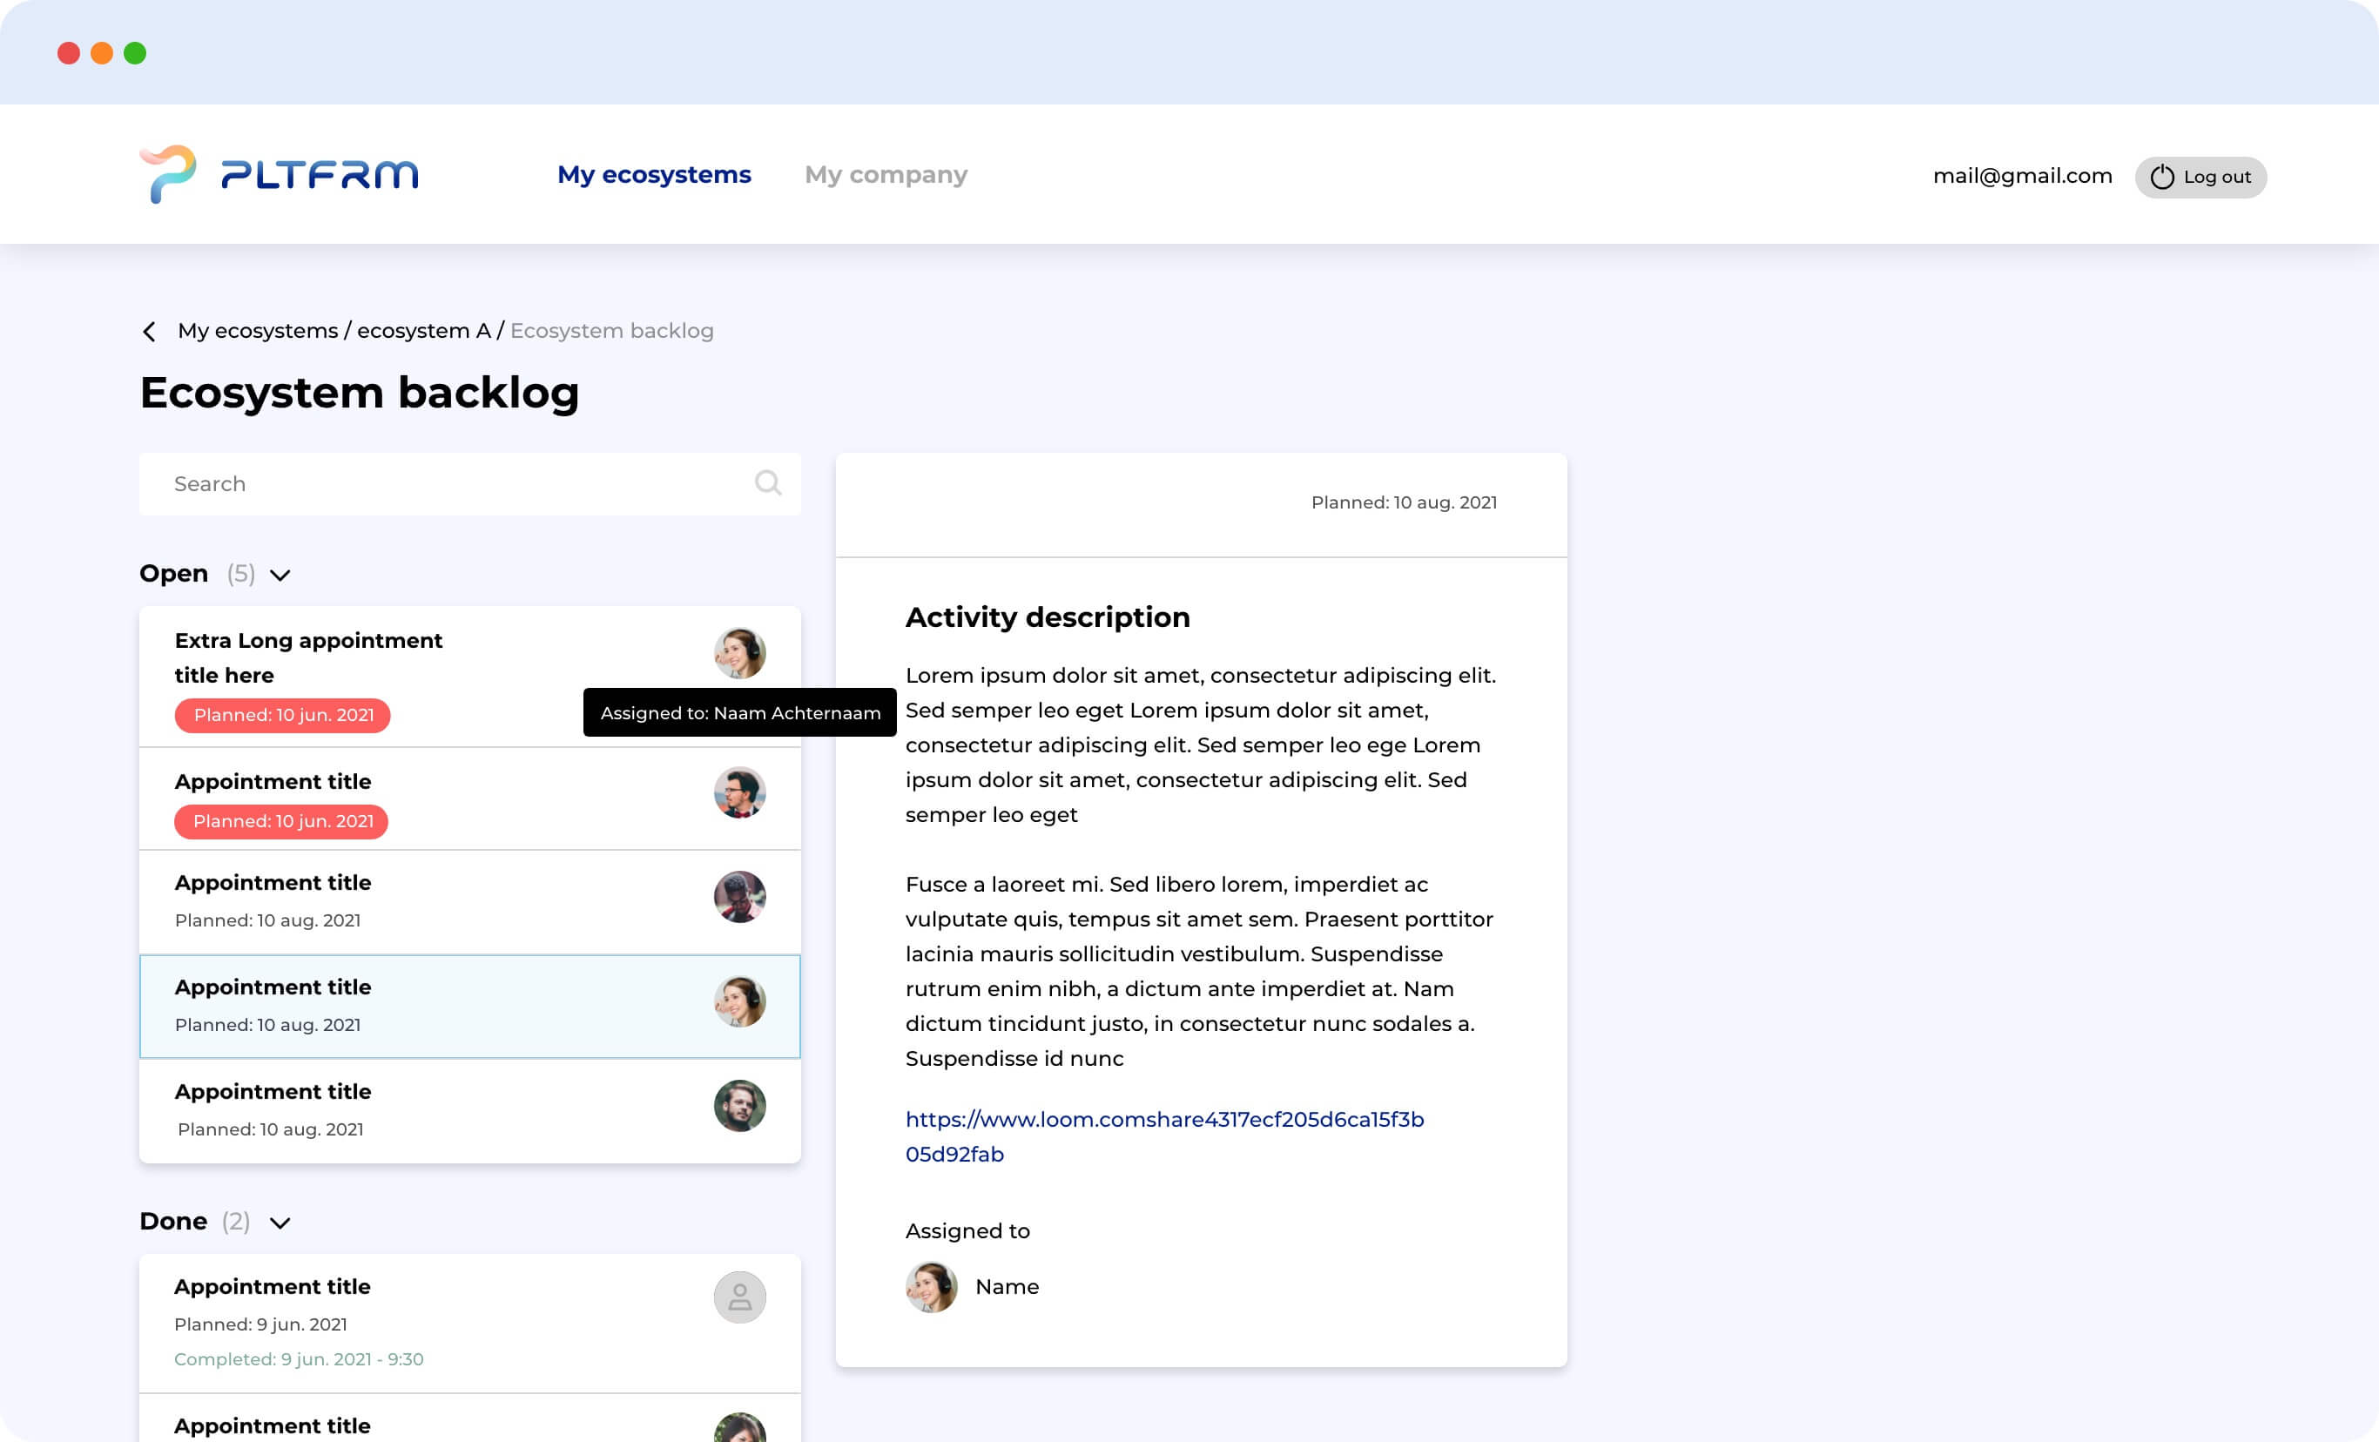Click the Done section heading
Viewport: 2379px width, 1442px height.
(172, 1221)
